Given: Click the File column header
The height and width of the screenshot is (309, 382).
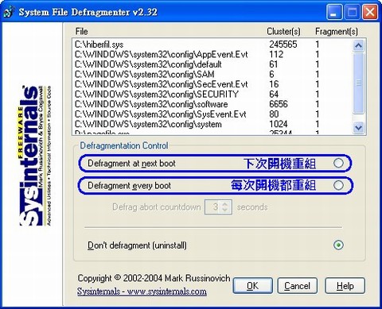Looking at the screenshot, I should (x=81, y=31).
